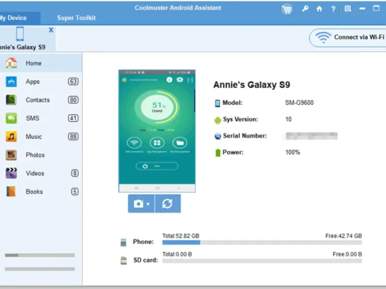Expand the screenshot options dropdown arrow
386x289 pixels.
148,204
